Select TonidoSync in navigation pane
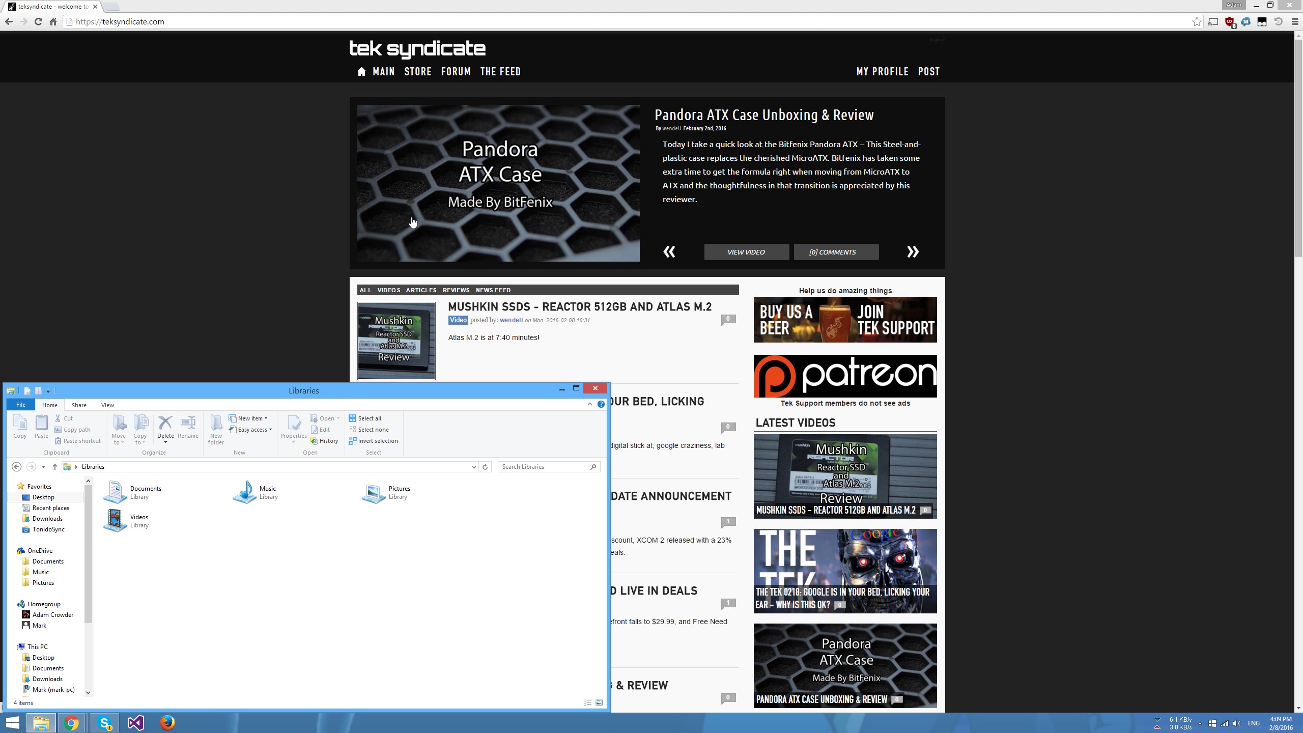Screen dimensions: 1303x733 coord(48,529)
